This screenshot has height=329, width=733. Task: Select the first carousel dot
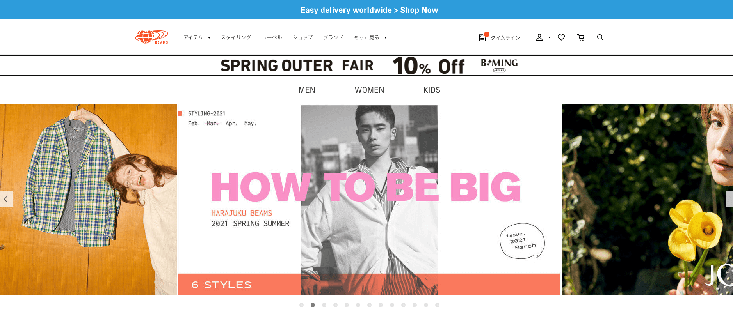(301, 305)
